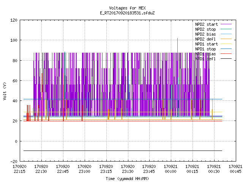Click the black NPD1 defl legend line
The height and width of the screenshot is (182, 243).
click(226, 59)
